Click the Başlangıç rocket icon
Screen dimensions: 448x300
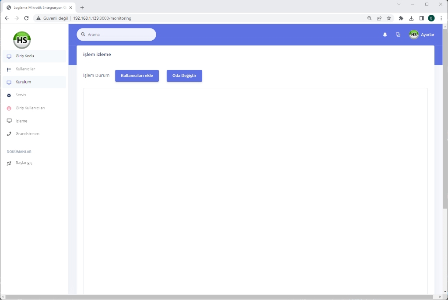[9, 163]
